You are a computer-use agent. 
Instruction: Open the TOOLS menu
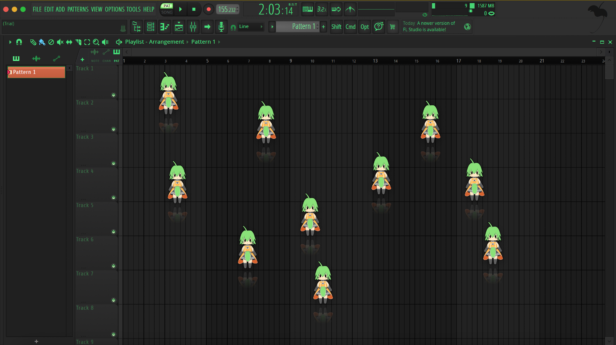click(133, 9)
